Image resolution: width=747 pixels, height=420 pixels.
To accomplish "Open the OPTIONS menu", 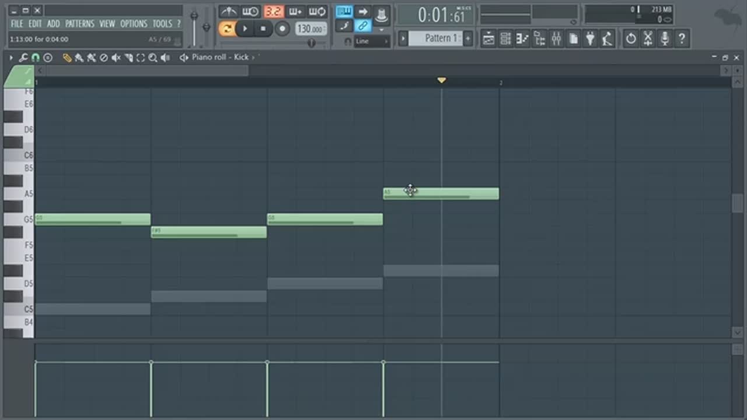I will 134,24.
